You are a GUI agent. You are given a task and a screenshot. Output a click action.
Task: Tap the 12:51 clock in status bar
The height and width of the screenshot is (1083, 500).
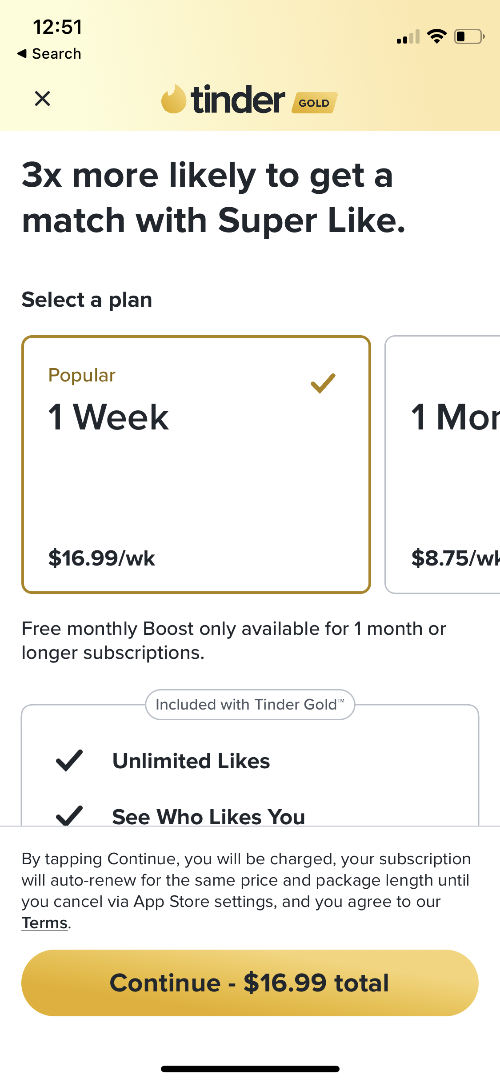[x=57, y=27]
